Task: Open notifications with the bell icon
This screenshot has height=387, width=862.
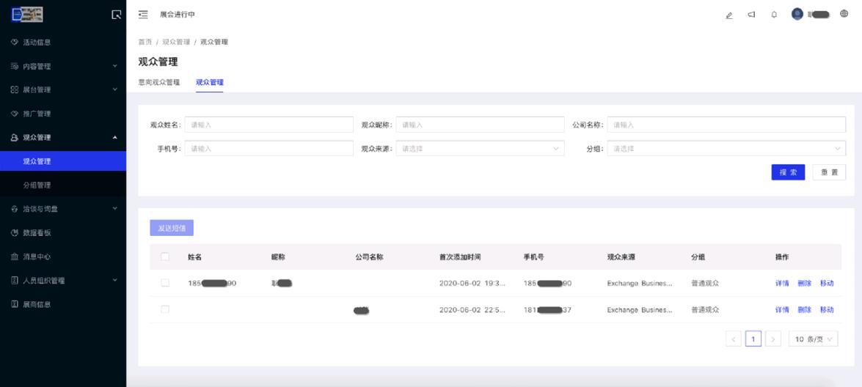Action: [x=774, y=15]
